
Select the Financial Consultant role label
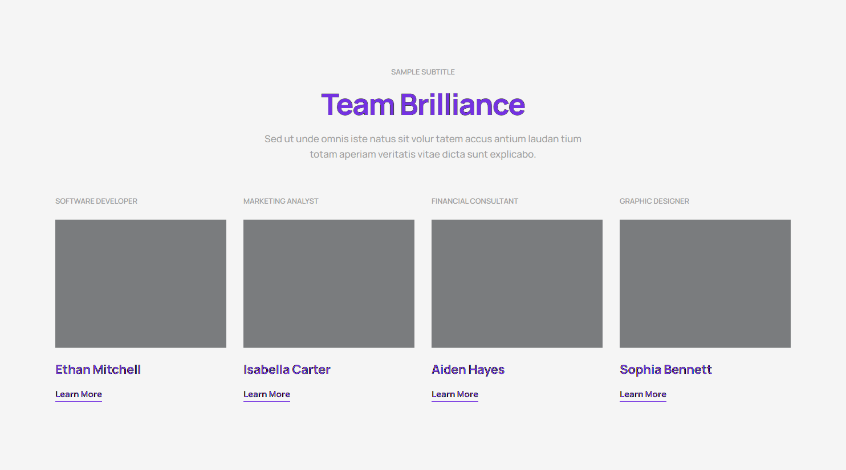pos(475,201)
